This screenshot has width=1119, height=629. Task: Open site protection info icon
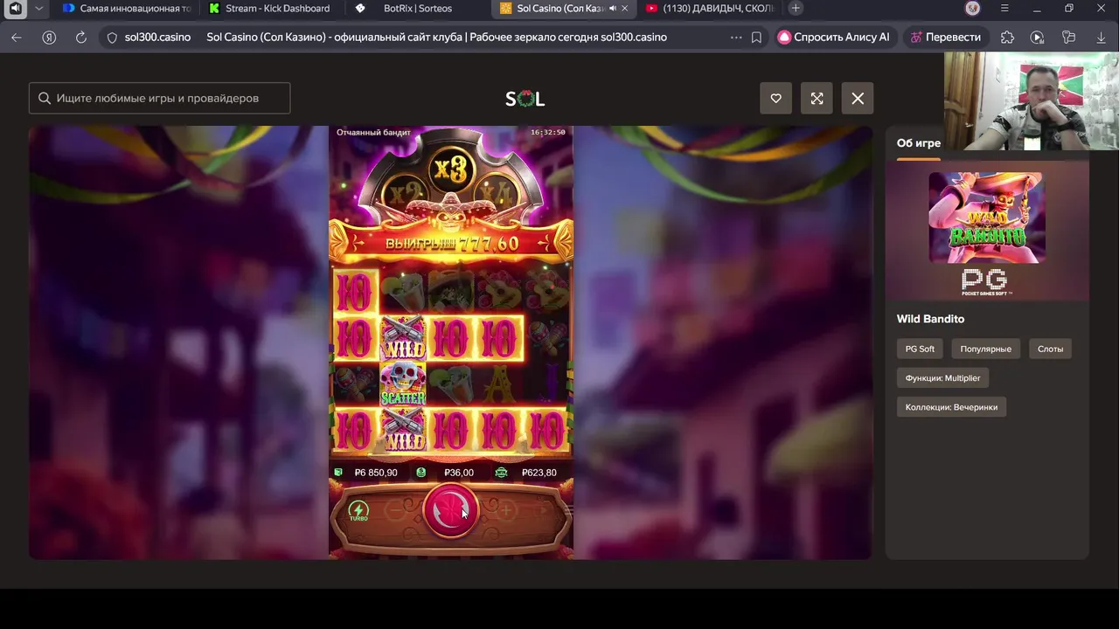point(112,38)
